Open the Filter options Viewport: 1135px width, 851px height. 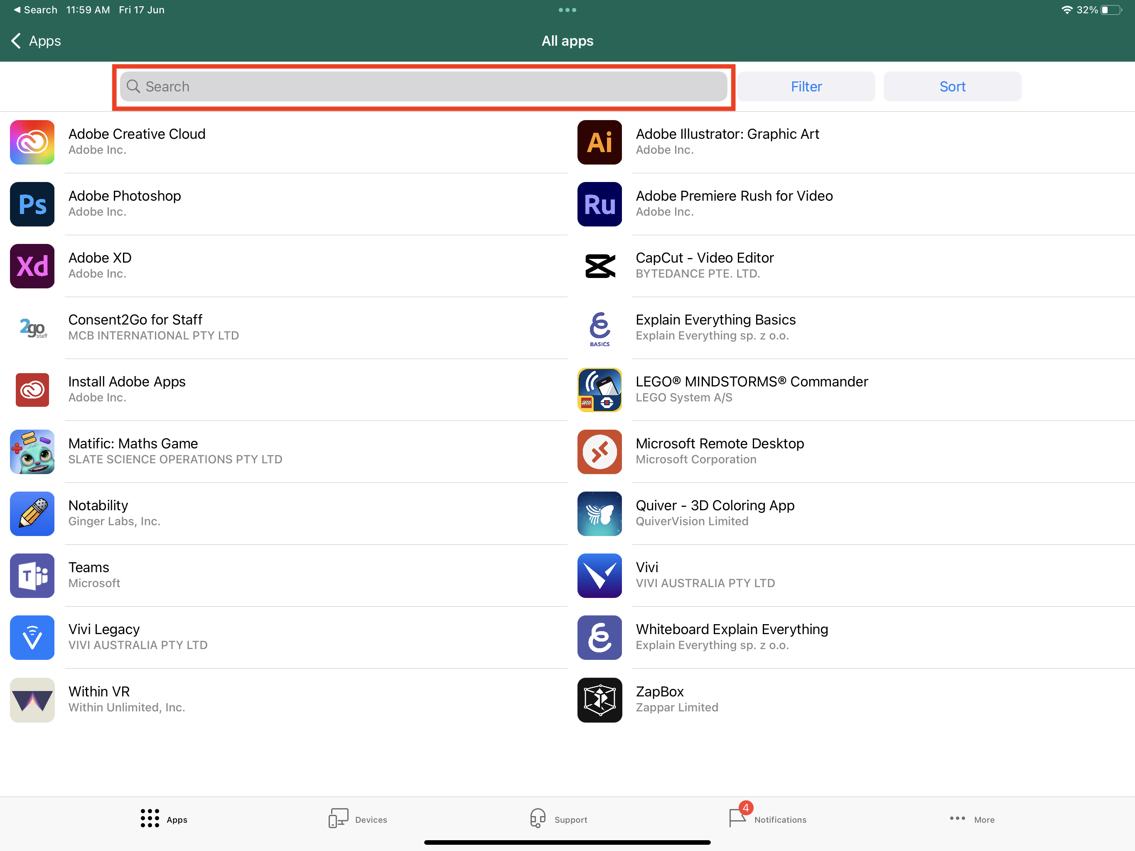806,86
